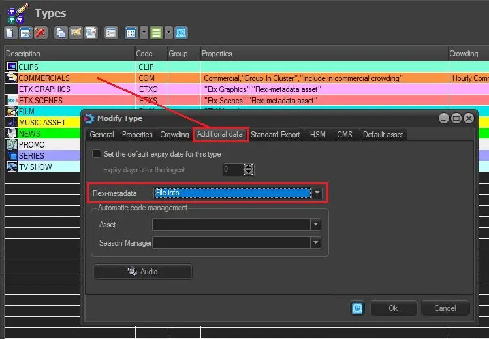Click the Modify type toolbar icon
Image resolution: width=489 pixels, height=339 pixels.
pos(25,32)
